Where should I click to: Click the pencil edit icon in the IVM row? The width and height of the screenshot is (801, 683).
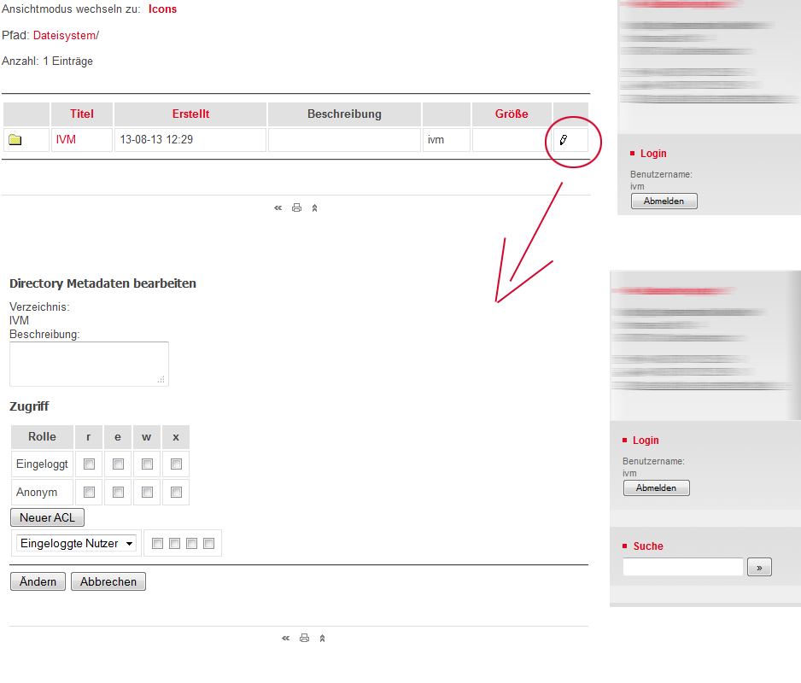[x=563, y=139]
